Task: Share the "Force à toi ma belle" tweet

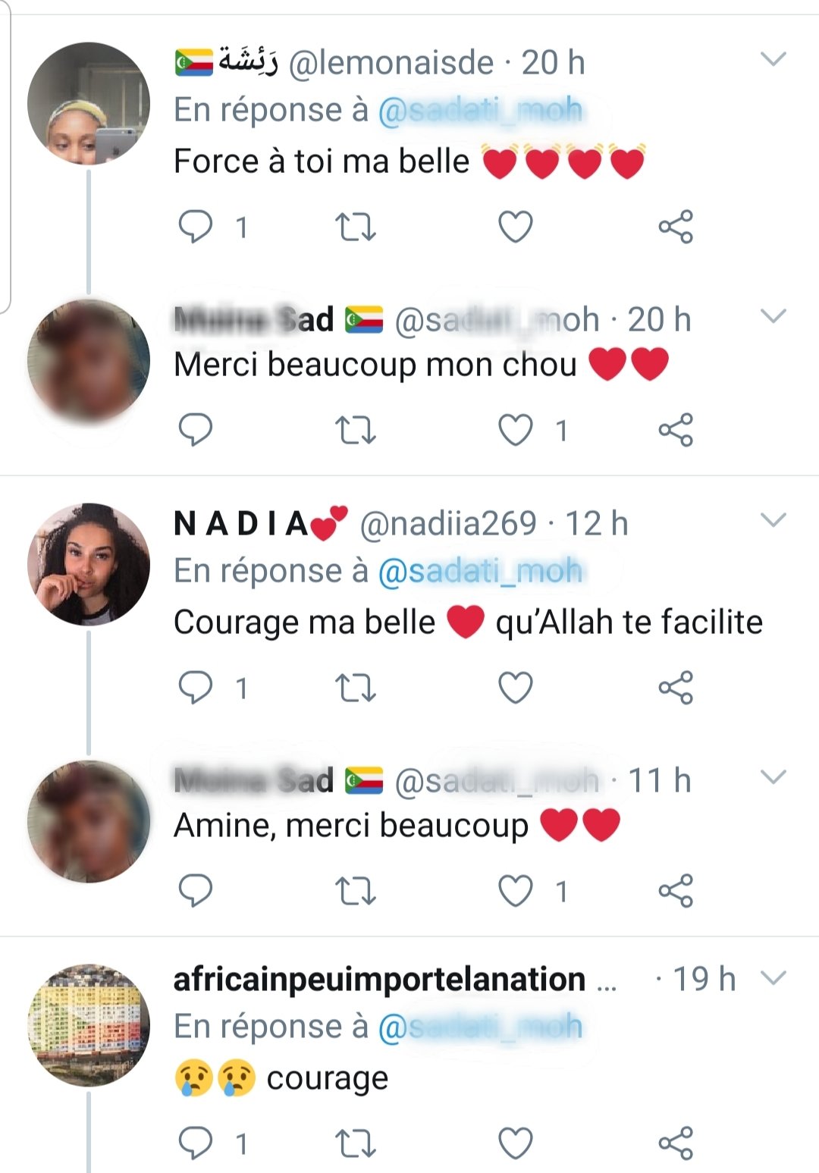Action: point(676,227)
